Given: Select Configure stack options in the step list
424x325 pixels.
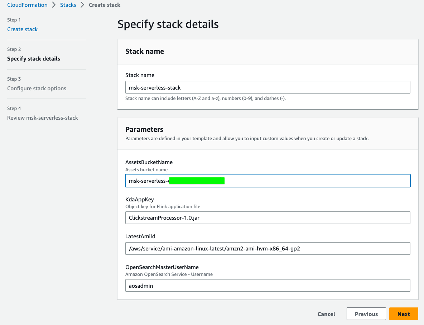Looking at the screenshot, I should [x=37, y=89].
